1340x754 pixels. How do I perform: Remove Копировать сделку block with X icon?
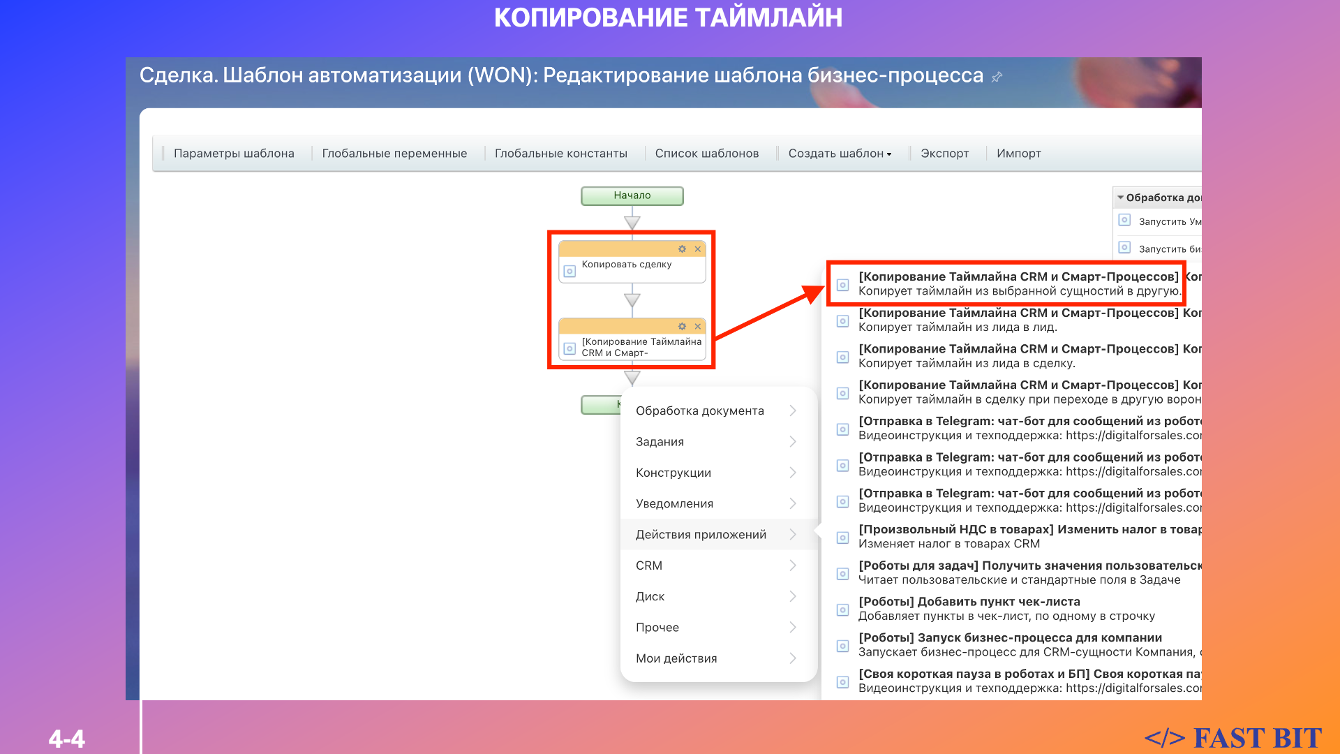pos(697,249)
